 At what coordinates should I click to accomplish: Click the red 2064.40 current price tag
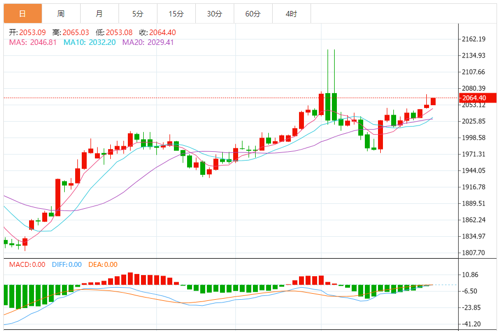[x=478, y=98]
